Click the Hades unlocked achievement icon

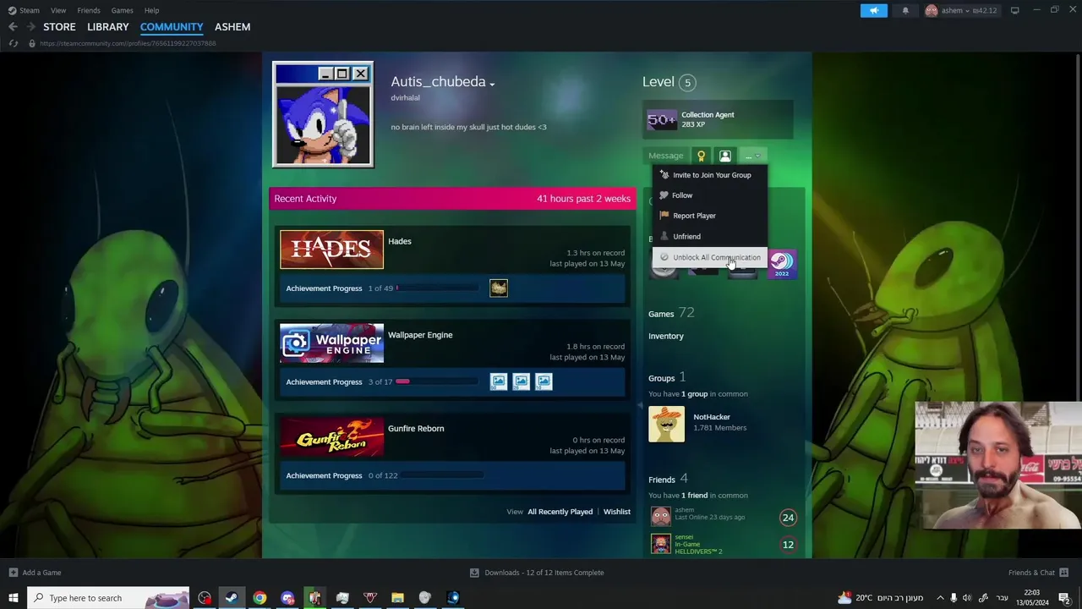coord(499,288)
